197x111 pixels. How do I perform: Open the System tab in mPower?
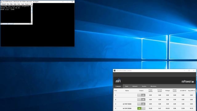coord(144,86)
